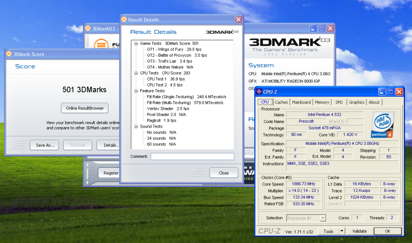
Task: Click the '1024 KBytes' Level 2 cache value
Action: [362, 197]
